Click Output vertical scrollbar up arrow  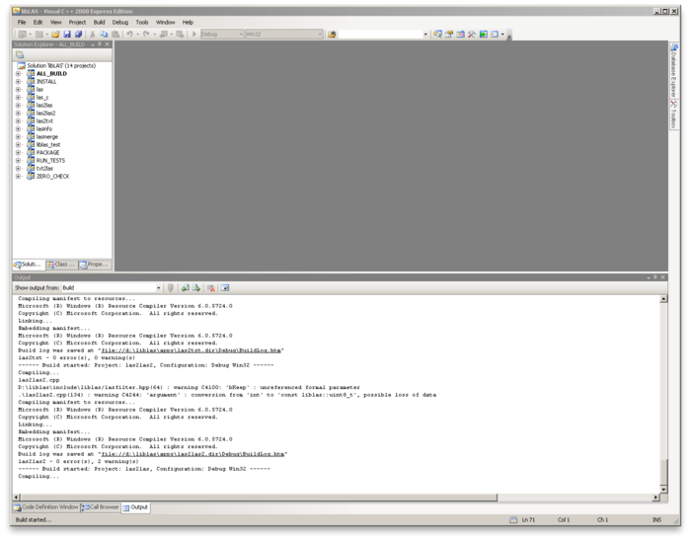[663, 299]
